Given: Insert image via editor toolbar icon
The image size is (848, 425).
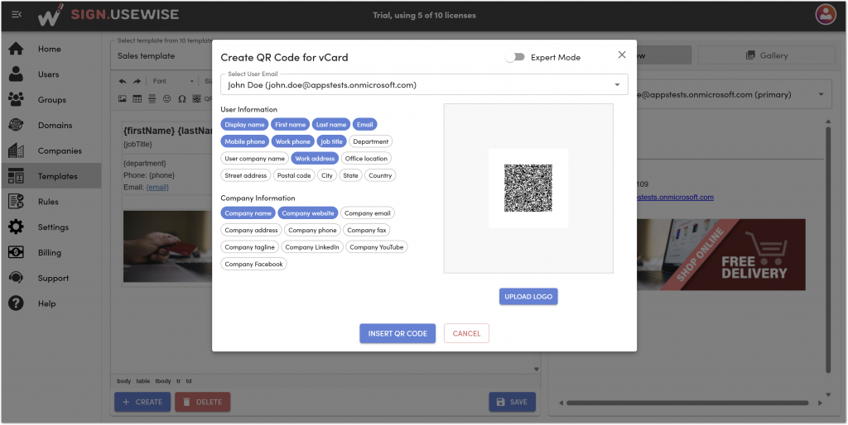Looking at the screenshot, I should 123,99.
